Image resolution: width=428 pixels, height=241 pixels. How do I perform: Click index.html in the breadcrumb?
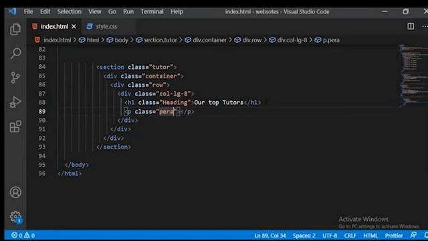coord(57,40)
